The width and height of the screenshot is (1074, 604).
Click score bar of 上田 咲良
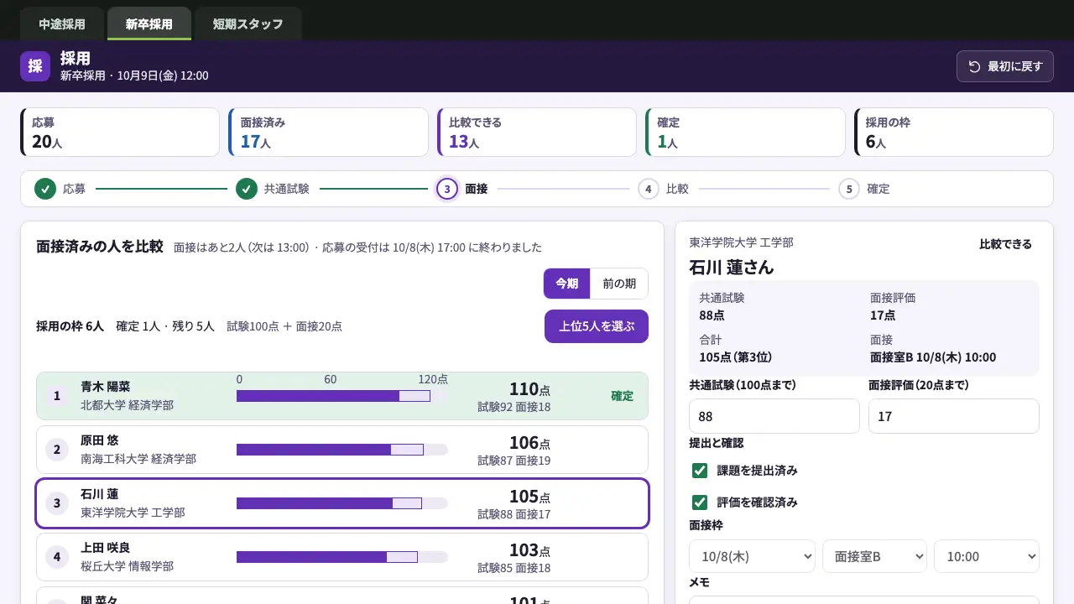(342, 557)
